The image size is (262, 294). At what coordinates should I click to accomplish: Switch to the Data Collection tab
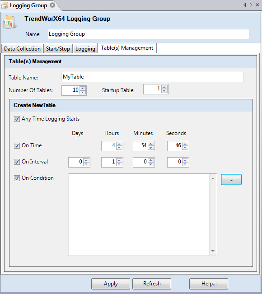click(22, 49)
